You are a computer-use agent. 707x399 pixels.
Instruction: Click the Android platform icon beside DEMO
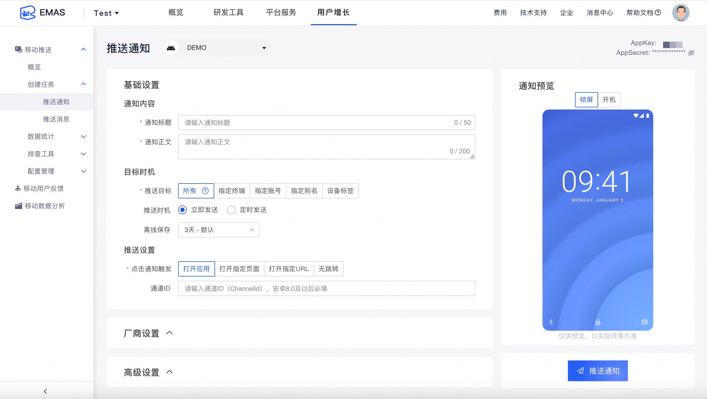pos(171,48)
